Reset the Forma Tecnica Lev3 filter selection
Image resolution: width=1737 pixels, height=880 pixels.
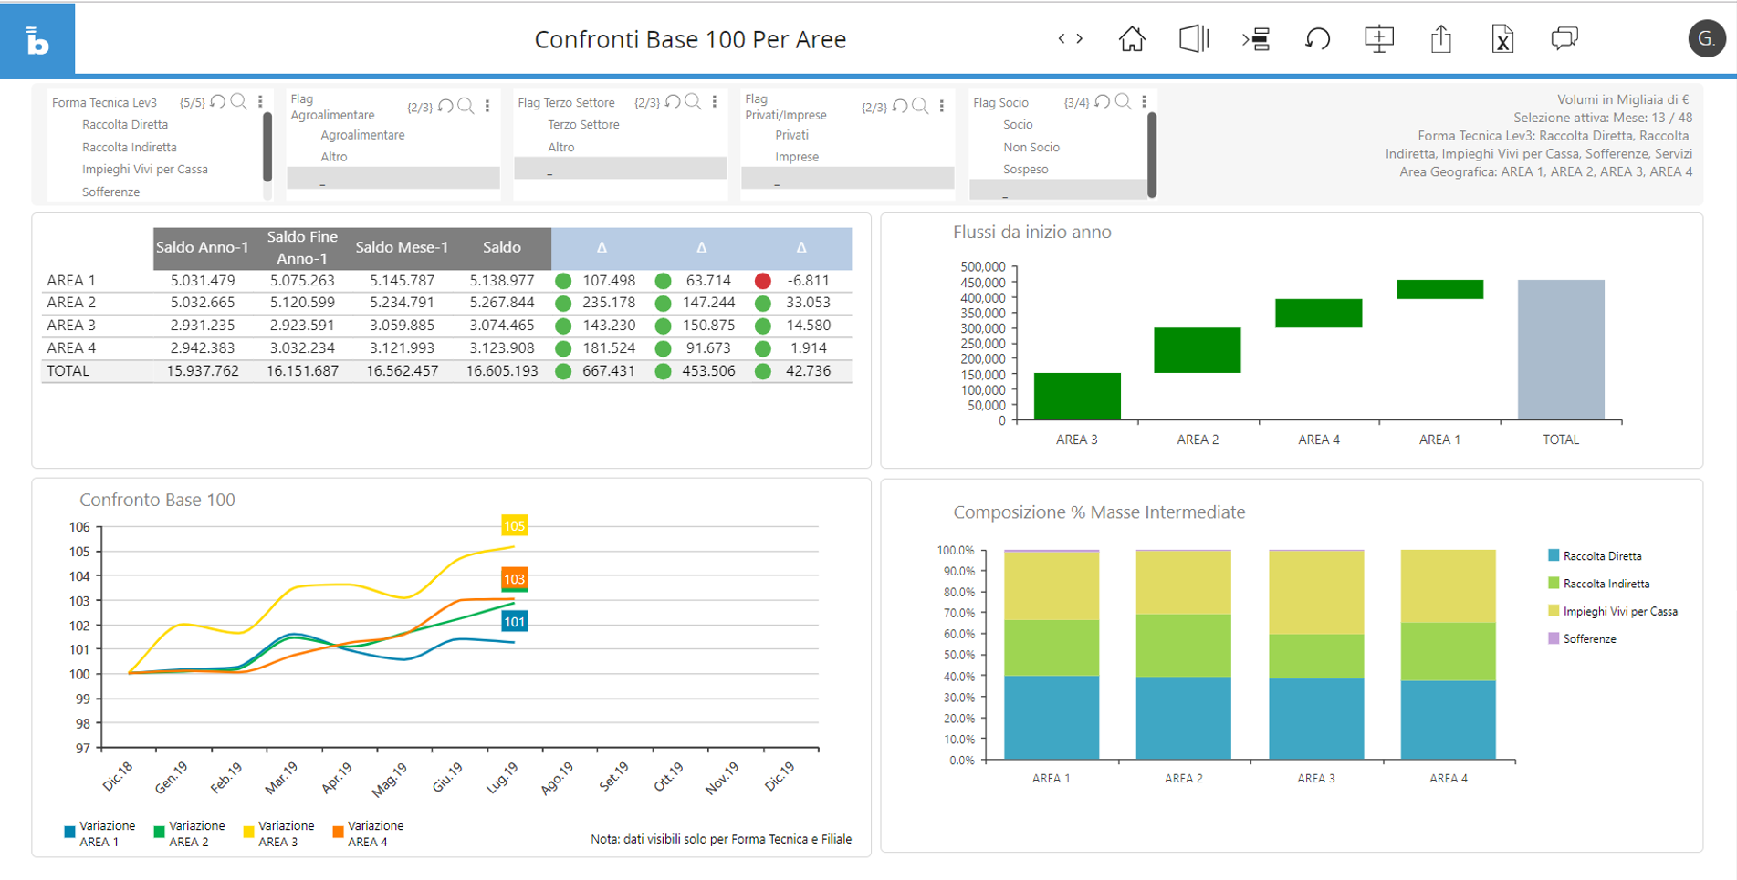click(x=218, y=102)
